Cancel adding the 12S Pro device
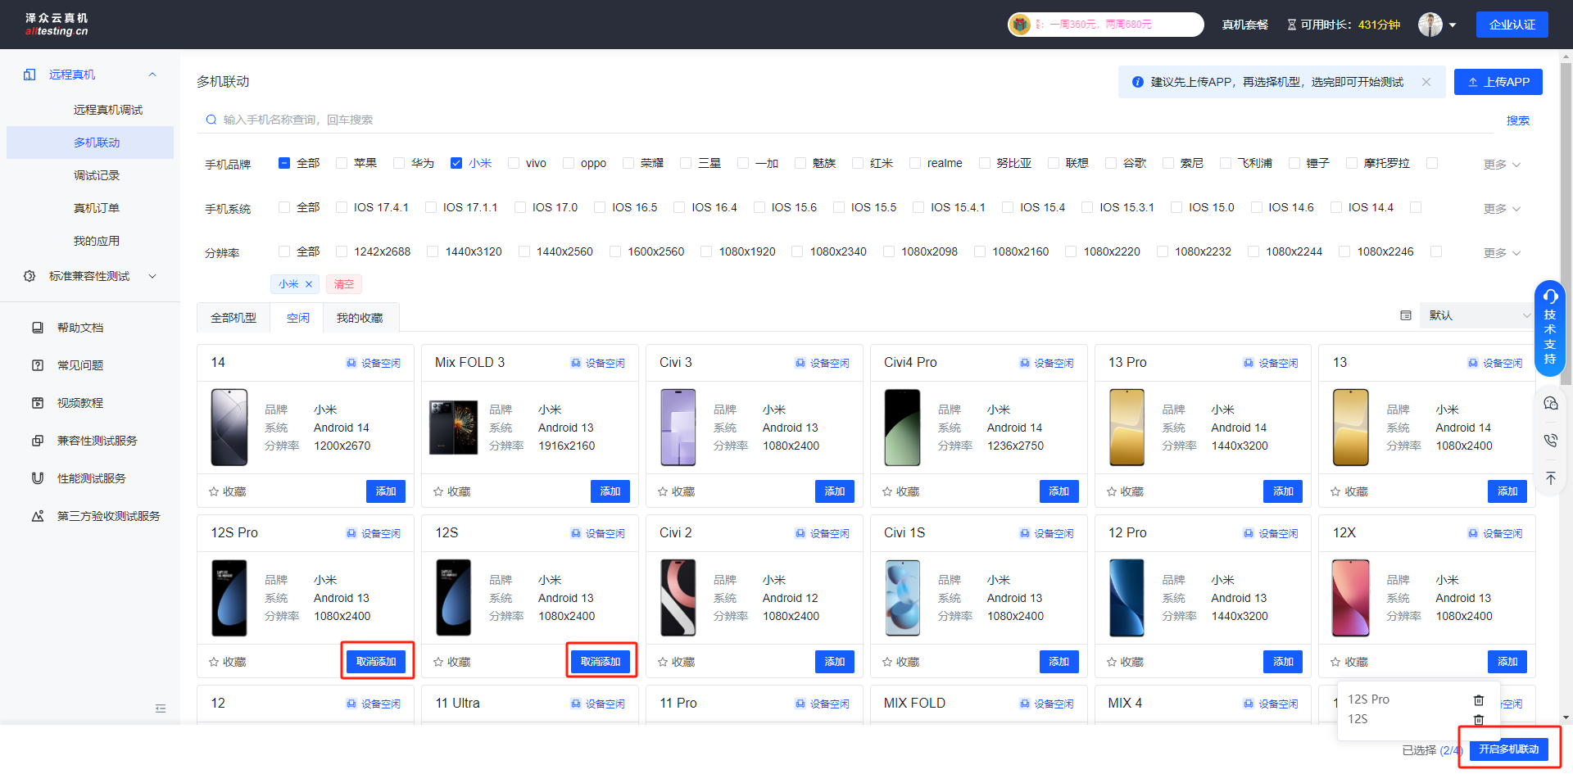Viewport: 1573px width, 774px height. [376, 662]
